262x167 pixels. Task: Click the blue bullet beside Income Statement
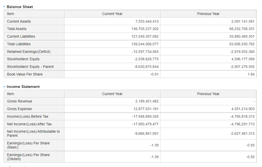4,87
